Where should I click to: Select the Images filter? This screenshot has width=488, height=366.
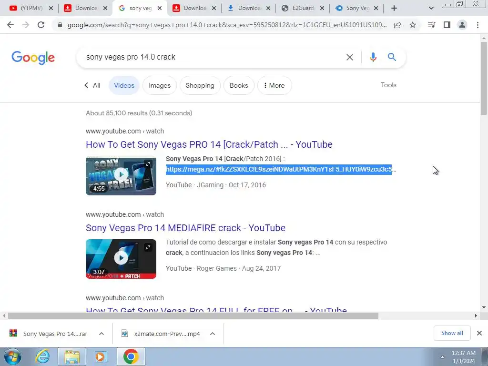tap(160, 85)
